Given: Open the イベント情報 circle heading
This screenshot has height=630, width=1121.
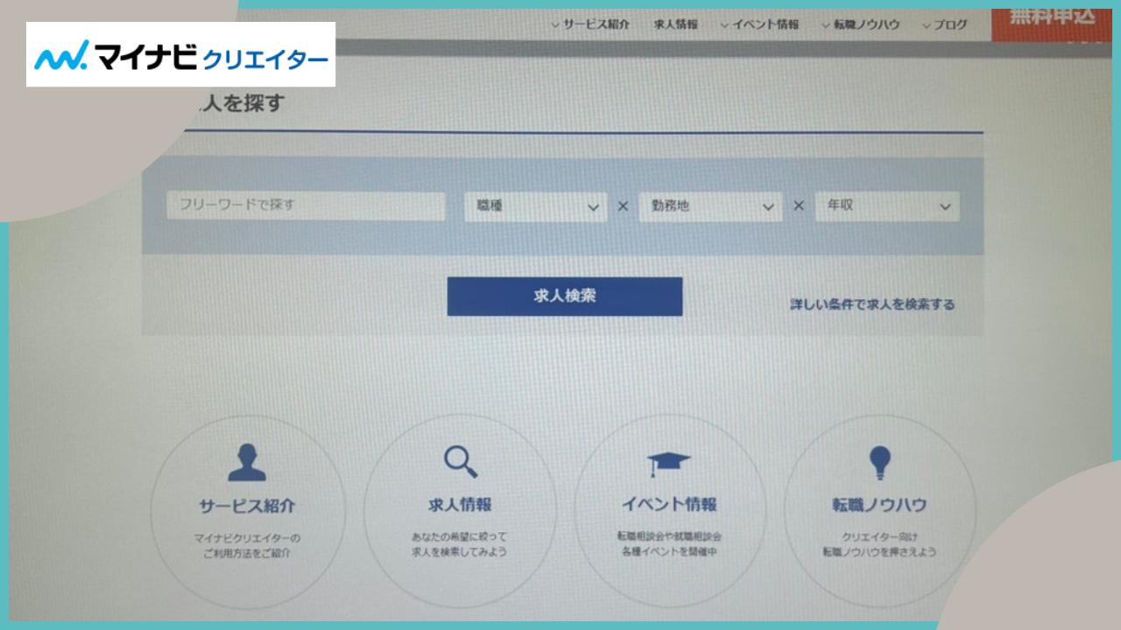Looking at the screenshot, I should tap(669, 505).
